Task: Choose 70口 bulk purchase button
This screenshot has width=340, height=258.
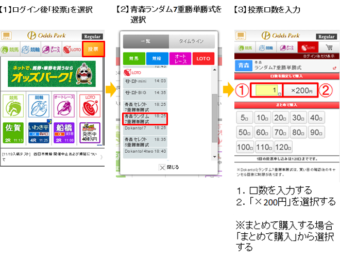Action: [281, 132]
